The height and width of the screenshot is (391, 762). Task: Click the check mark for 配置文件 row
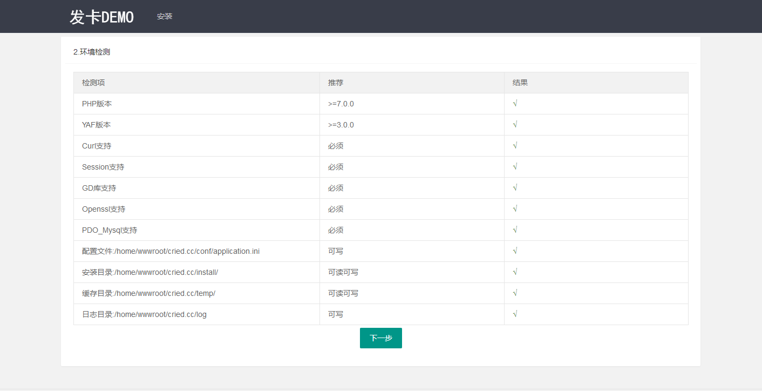(x=515, y=251)
